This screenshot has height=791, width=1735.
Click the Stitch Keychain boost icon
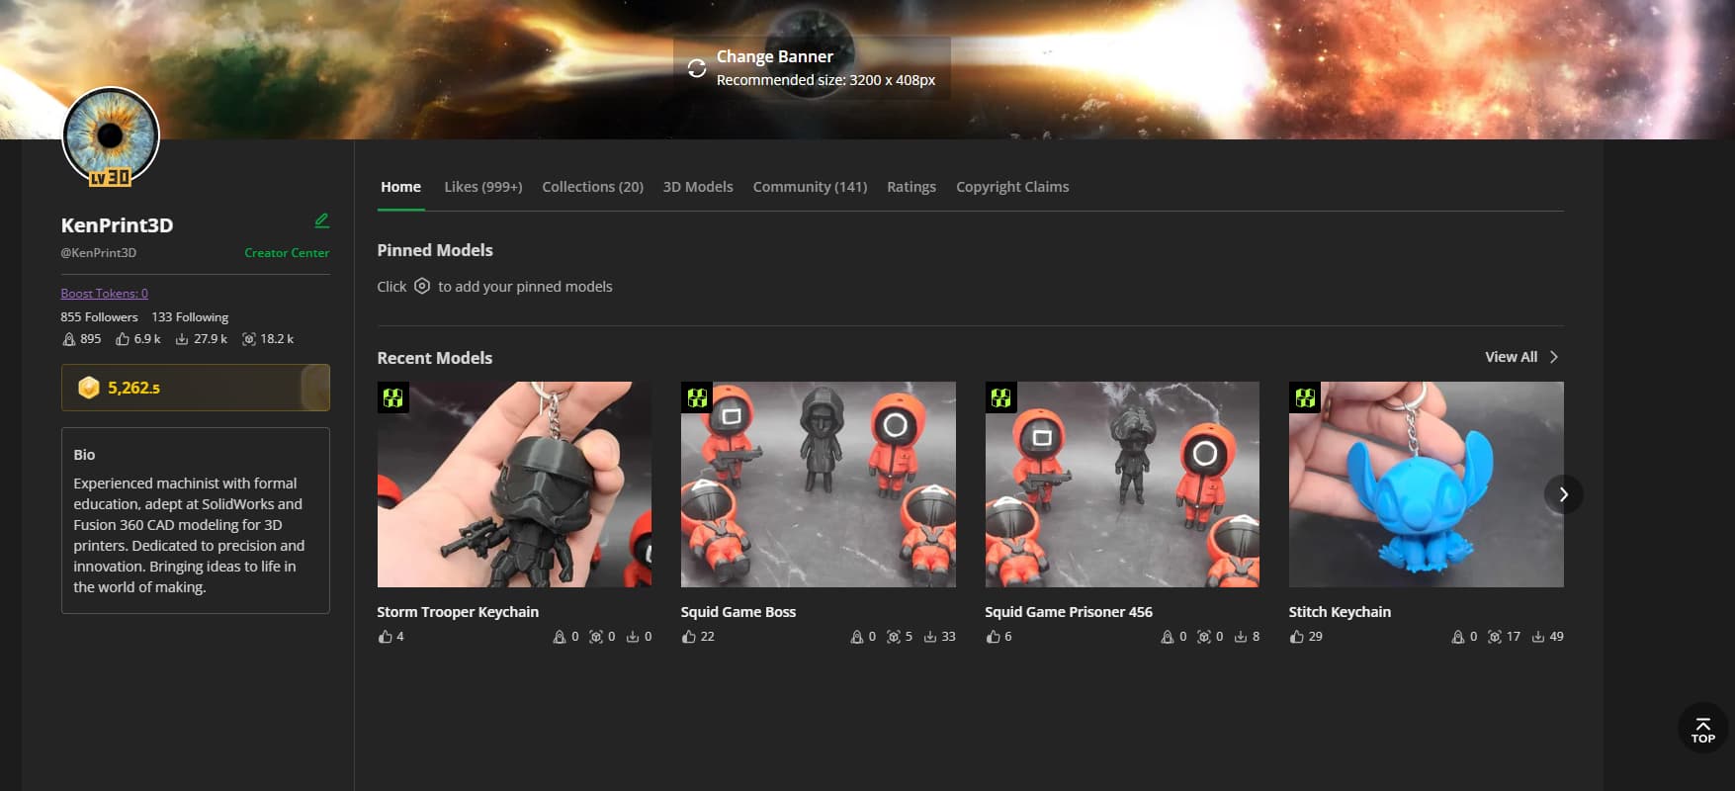coord(1457,637)
